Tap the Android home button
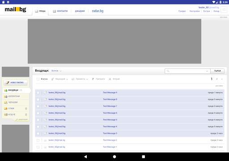 114,157
